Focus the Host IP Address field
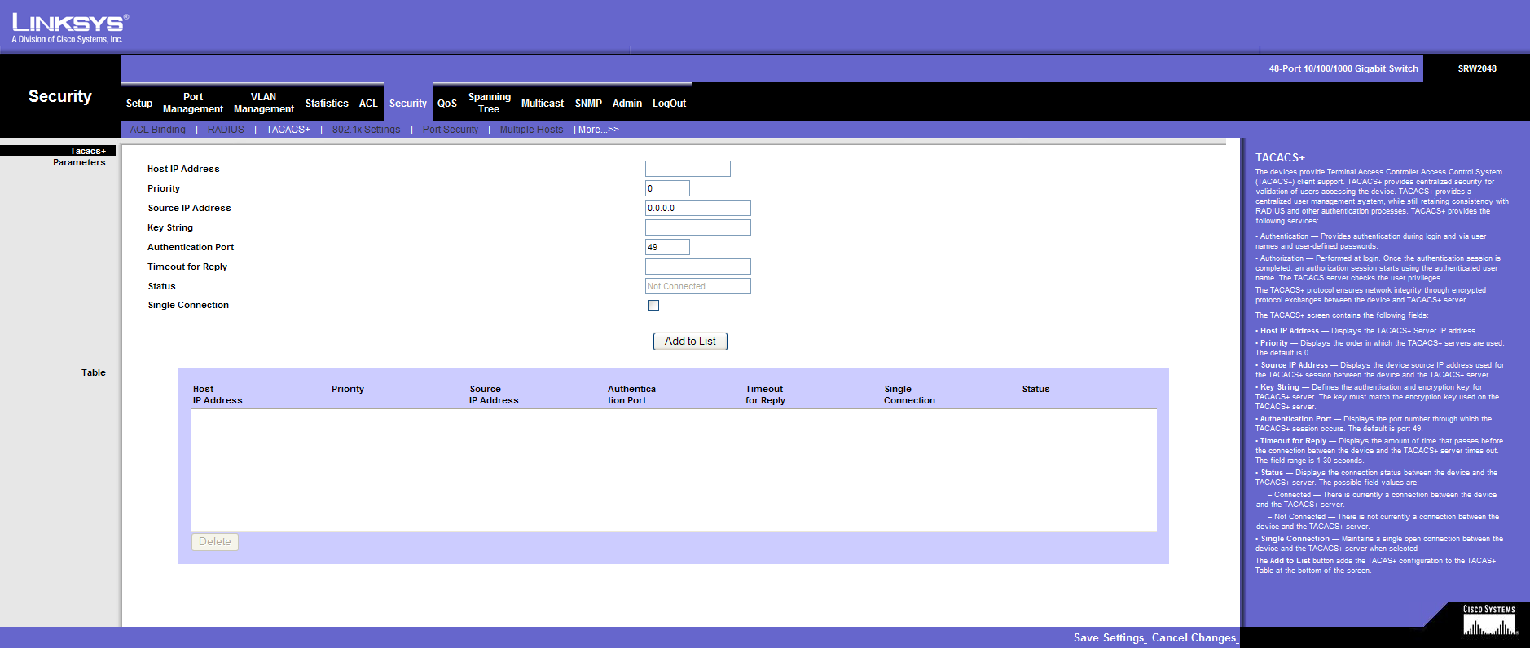 click(688, 169)
